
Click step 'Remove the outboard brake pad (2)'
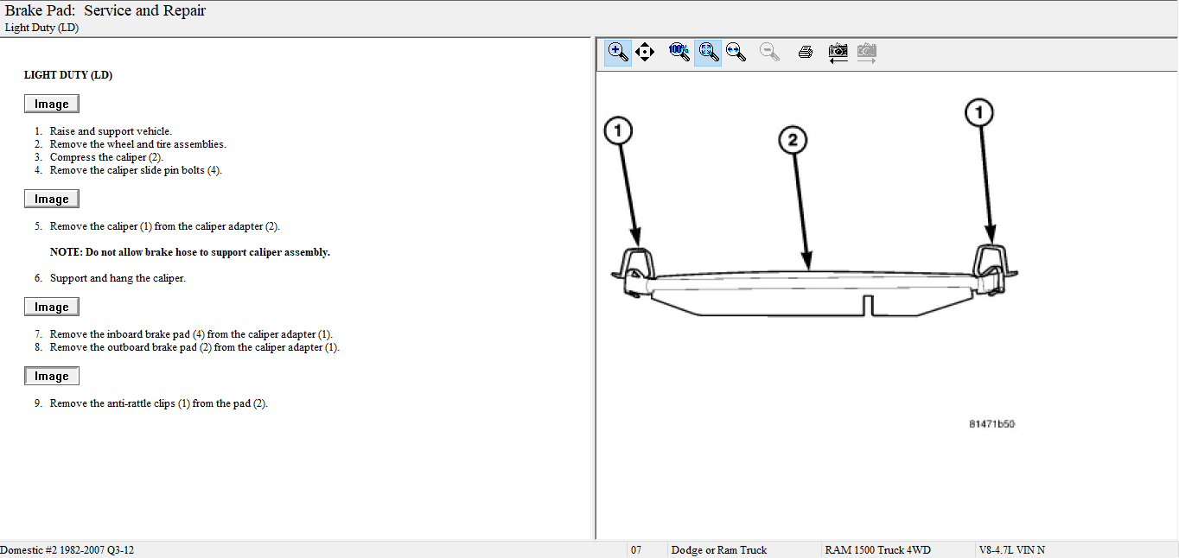coord(194,347)
